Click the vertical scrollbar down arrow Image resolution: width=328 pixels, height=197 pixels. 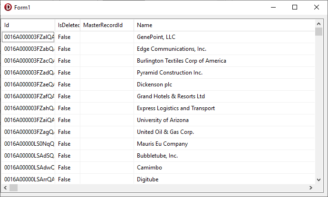pyautogui.click(x=318, y=180)
